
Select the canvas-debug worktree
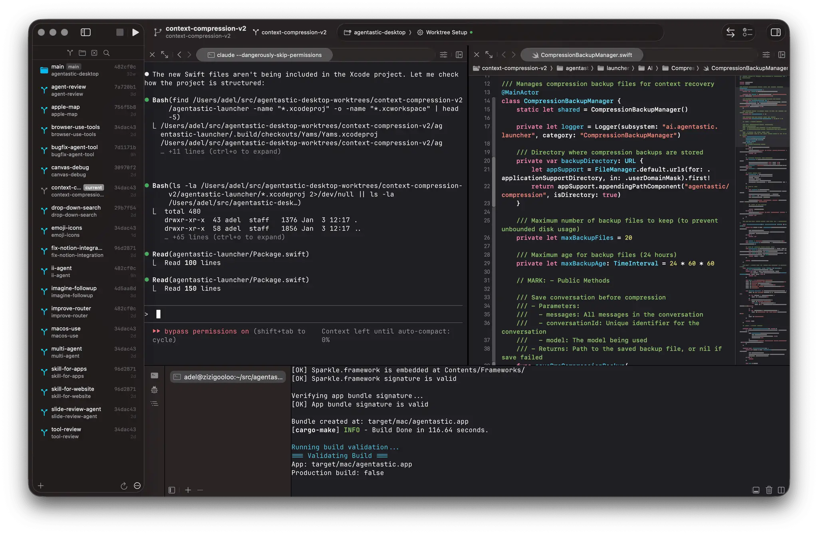coord(88,171)
